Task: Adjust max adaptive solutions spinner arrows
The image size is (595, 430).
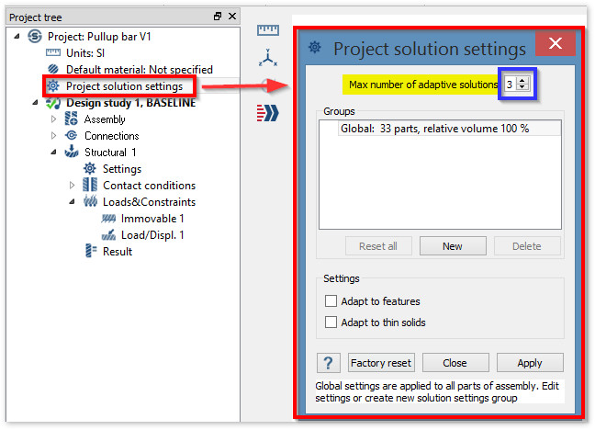Action: click(522, 85)
